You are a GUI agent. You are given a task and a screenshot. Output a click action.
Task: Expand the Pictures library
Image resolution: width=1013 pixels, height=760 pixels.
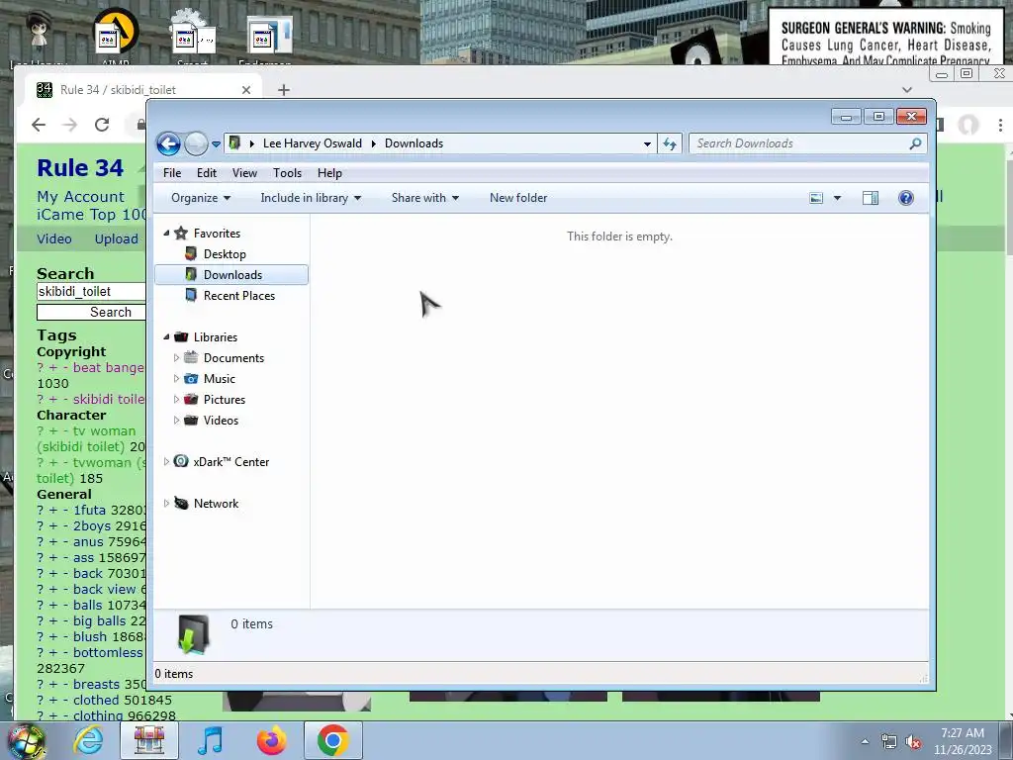click(176, 400)
